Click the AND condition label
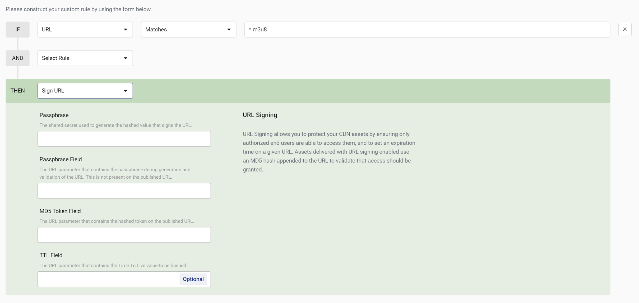Screen dimensions: 639x303 (x=18, y=58)
